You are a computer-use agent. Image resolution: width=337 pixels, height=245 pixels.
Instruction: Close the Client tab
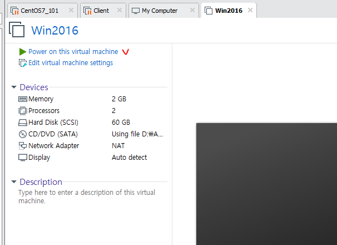click(120, 10)
